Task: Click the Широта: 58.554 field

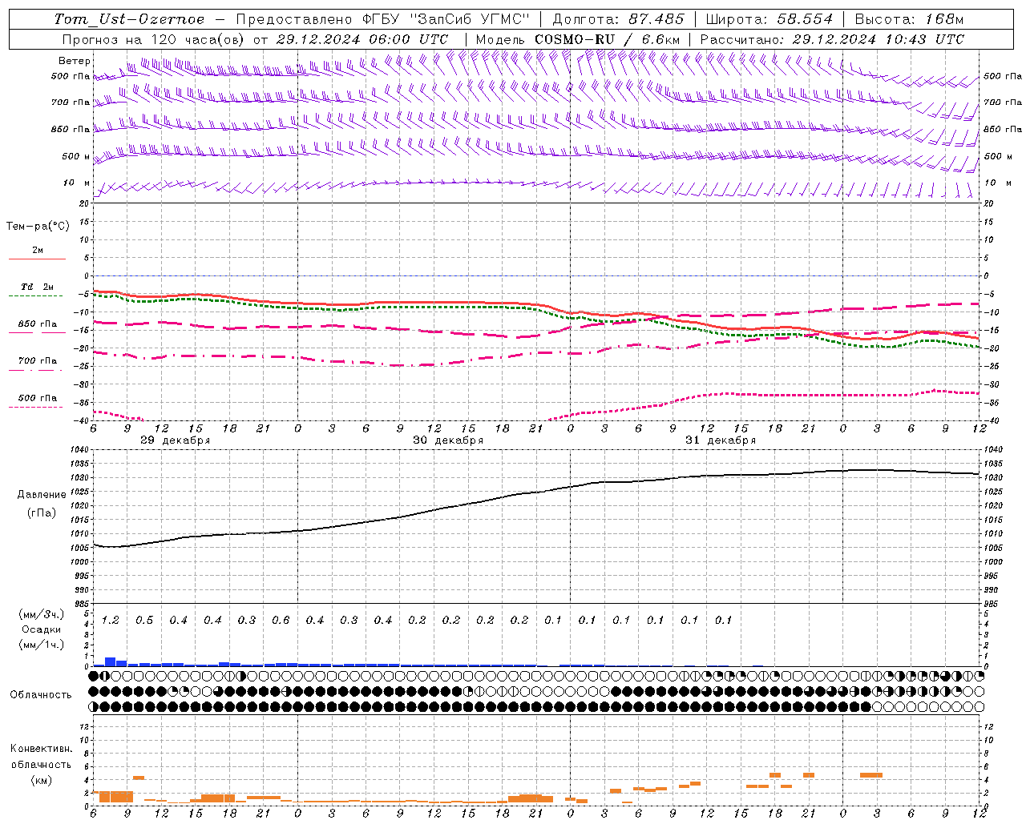Action: pyautogui.click(x=769, y=19)
